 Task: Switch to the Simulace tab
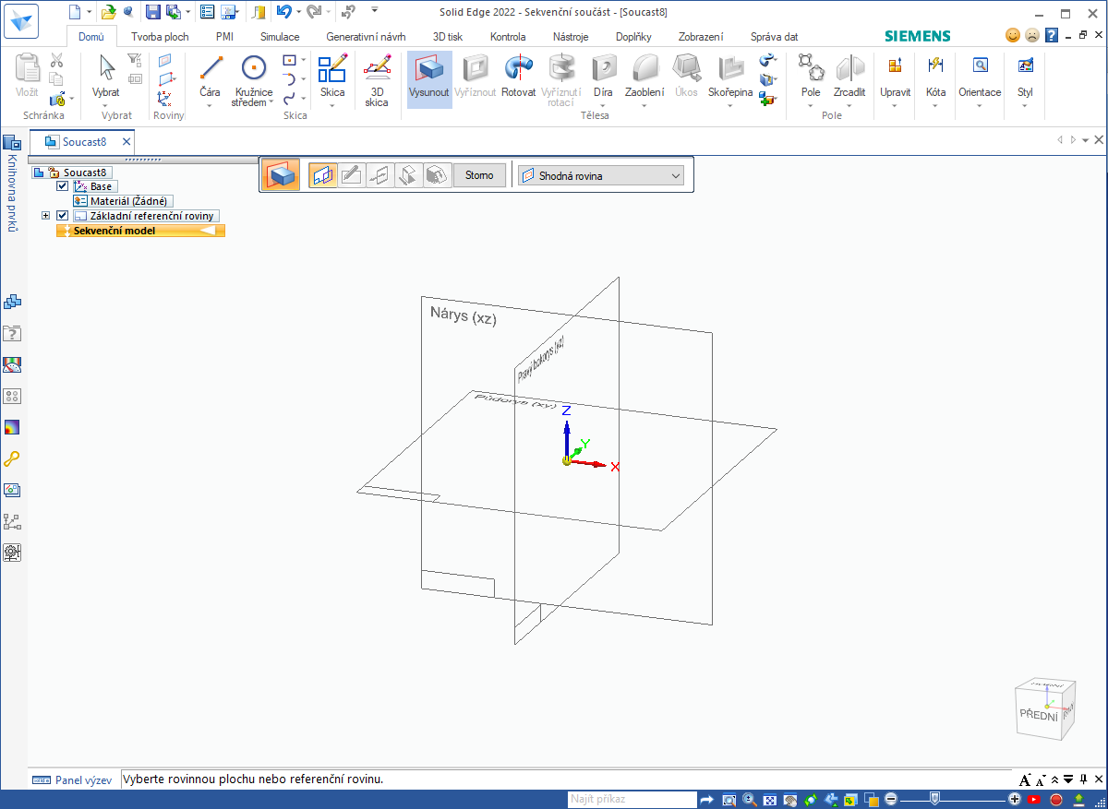point(280,37)
